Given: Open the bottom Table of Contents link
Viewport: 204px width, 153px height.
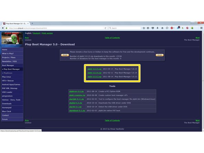Looking at the screenshot, I should pos(112,121).
